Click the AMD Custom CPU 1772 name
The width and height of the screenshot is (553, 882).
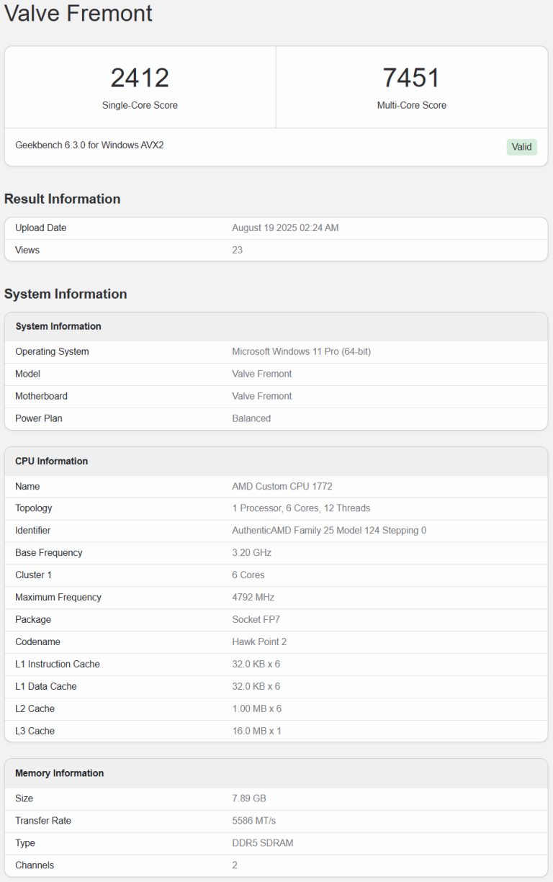(x=282, y=487)
